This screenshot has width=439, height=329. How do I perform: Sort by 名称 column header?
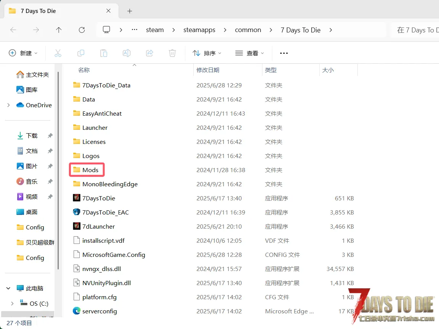click(x=84, y=70)
